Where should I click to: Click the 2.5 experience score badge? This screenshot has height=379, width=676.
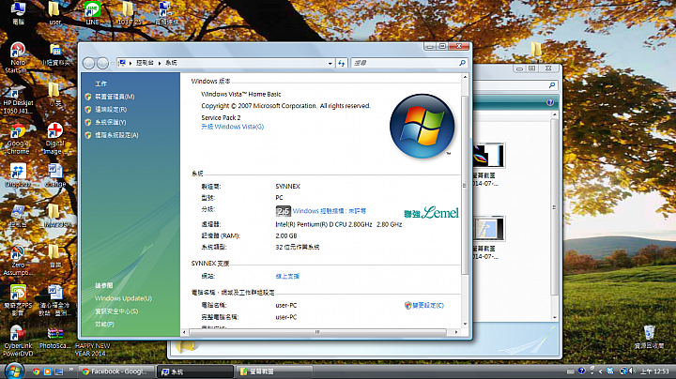[x=284, y=211]
